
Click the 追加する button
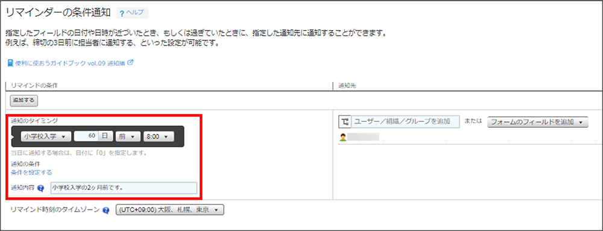[24, 100]
